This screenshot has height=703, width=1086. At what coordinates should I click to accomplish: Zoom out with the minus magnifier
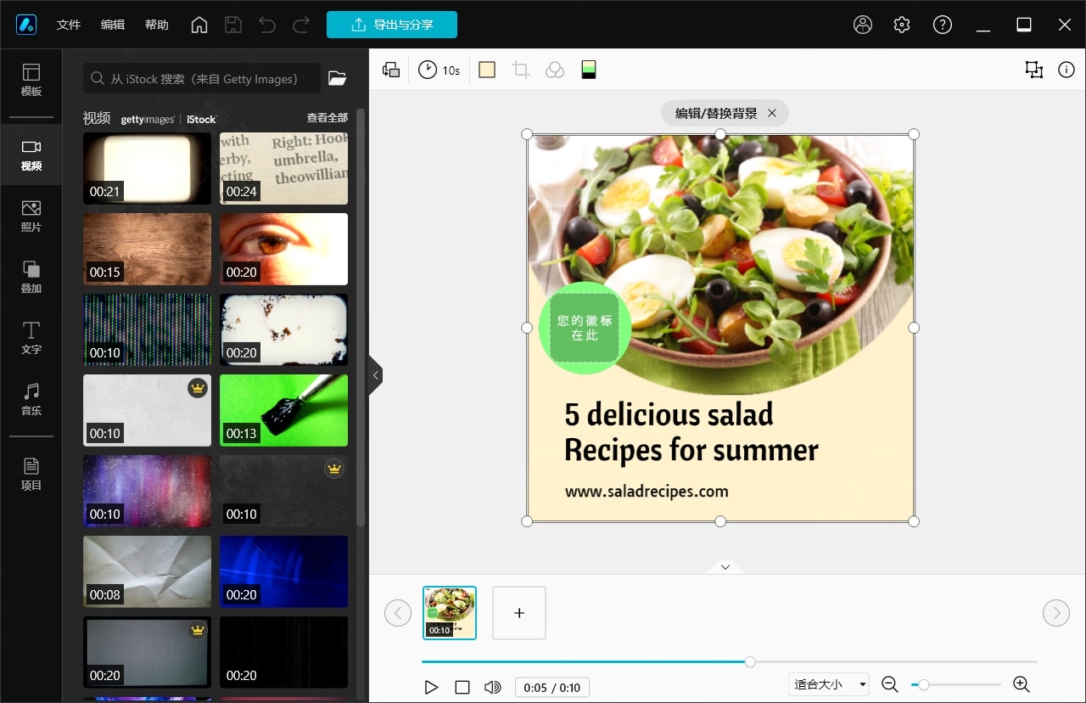(x=890, y=684)
